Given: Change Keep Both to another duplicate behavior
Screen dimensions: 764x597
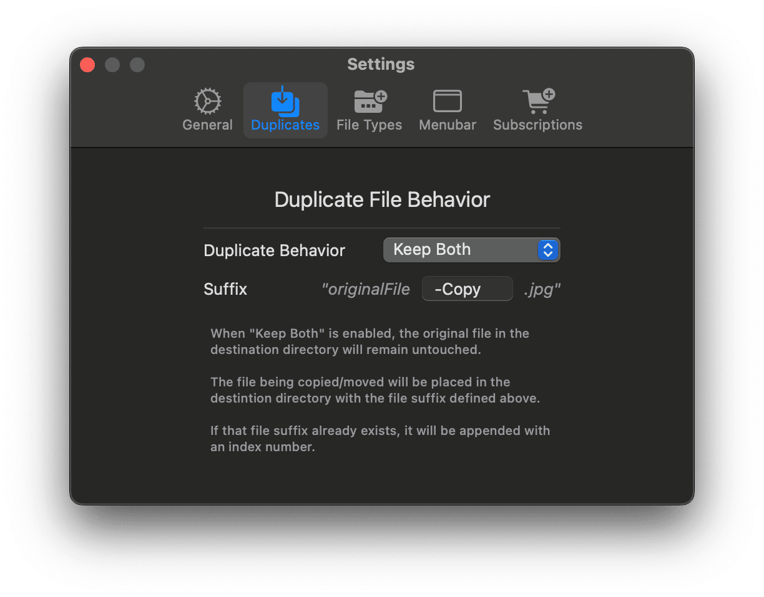Looking at the screenshot, I should 471,250.
